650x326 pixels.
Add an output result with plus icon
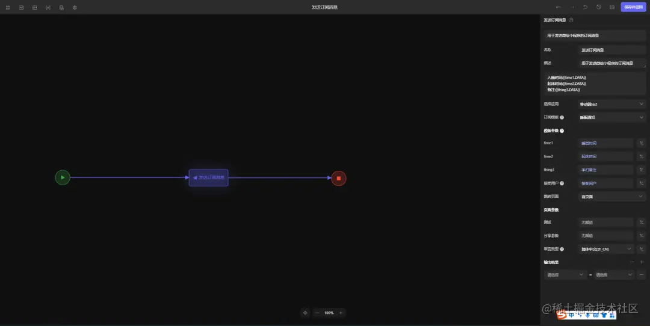pyautogui.click(x=642, y=262)
